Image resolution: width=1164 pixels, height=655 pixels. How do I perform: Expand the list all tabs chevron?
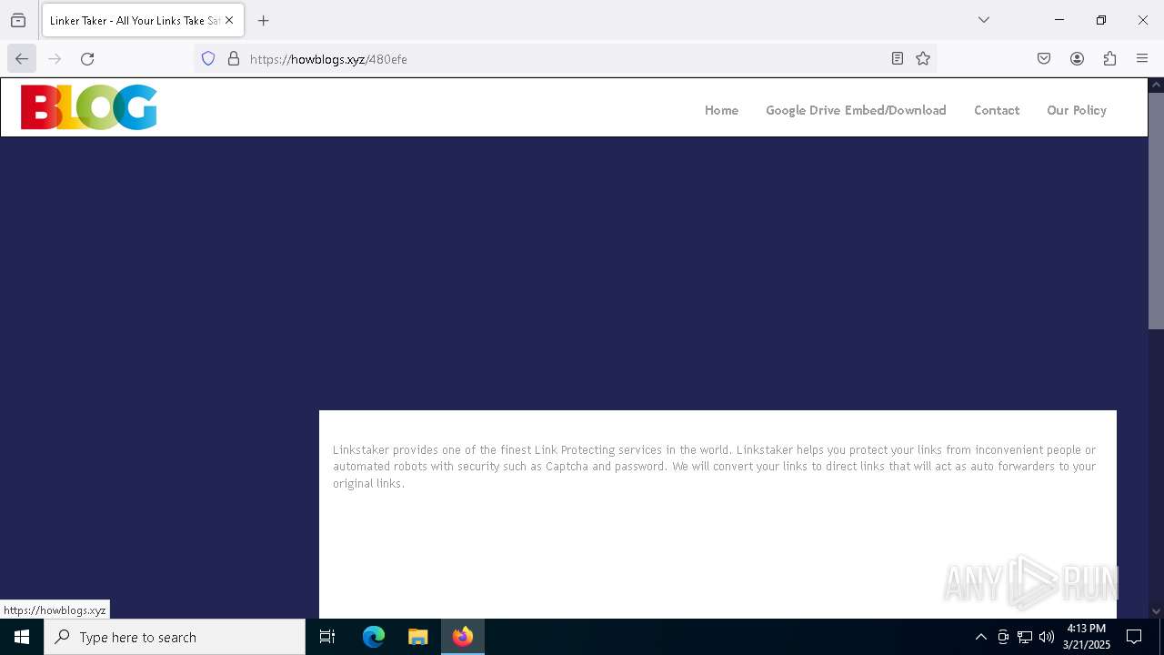984,20
